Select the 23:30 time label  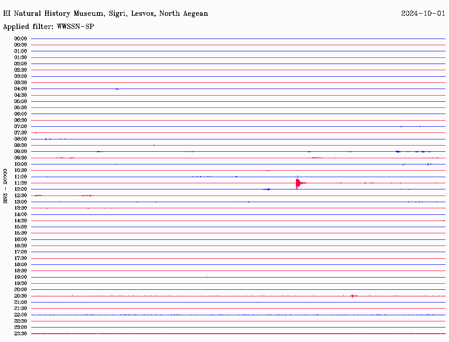click(21, 334)
